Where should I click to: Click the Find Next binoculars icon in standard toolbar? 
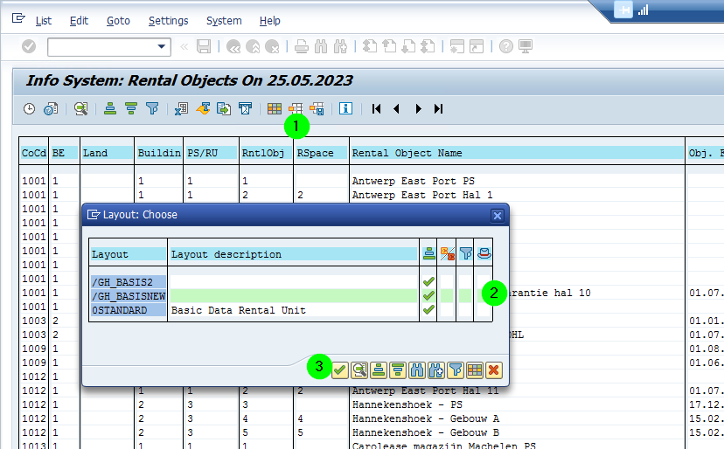tap(340, 46)
